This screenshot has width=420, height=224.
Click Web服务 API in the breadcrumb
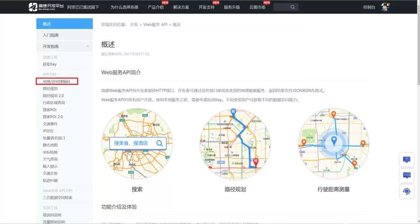[155, 25]
